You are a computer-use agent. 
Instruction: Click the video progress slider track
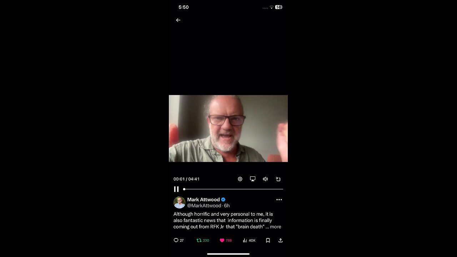pyautogui.click(x=233, y=189)
